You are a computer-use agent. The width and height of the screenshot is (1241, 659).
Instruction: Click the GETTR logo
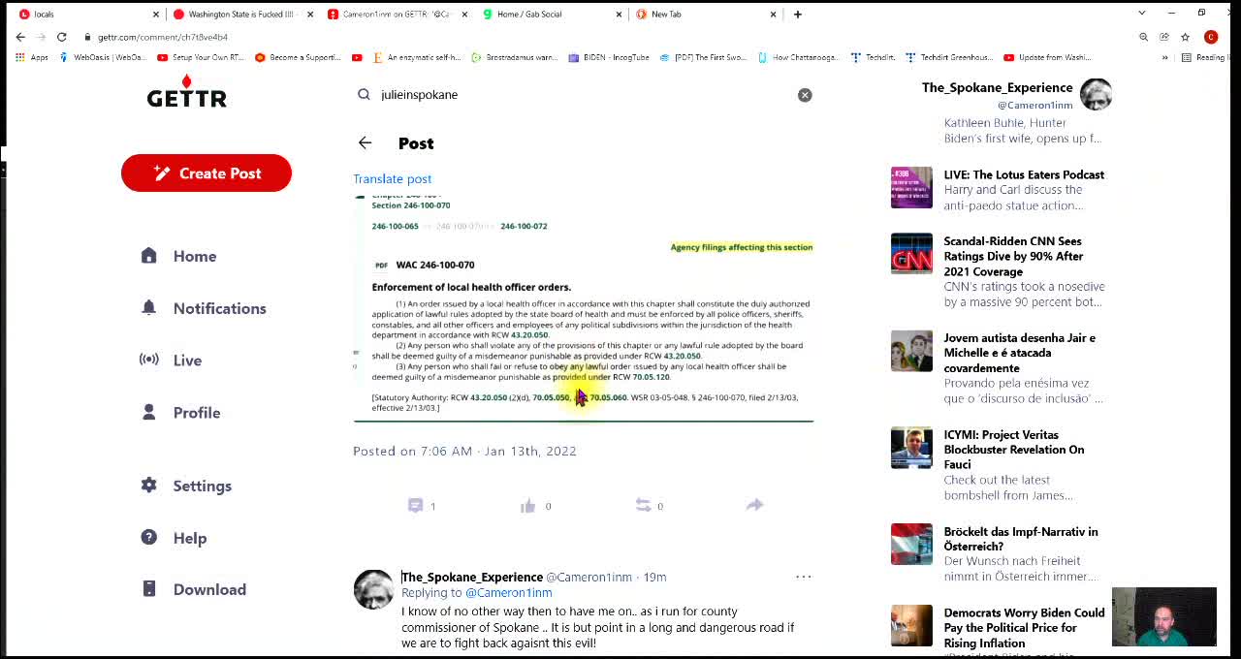point(186,91)
